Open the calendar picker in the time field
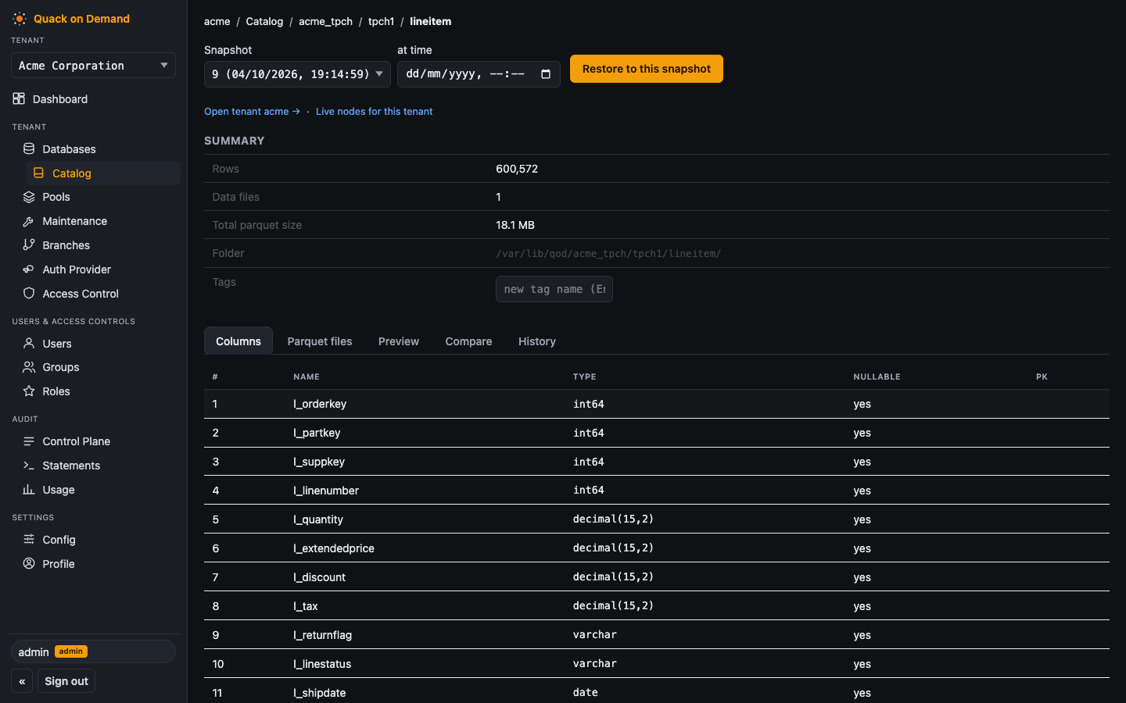The image size is (1126, 703). (x=546, y=74)
